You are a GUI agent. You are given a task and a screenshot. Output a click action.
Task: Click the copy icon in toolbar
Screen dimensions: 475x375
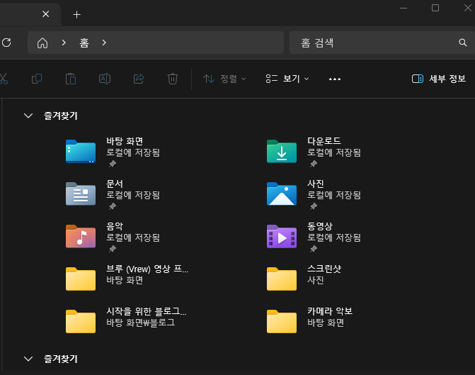pyautogui.click(x=37, y=79)
